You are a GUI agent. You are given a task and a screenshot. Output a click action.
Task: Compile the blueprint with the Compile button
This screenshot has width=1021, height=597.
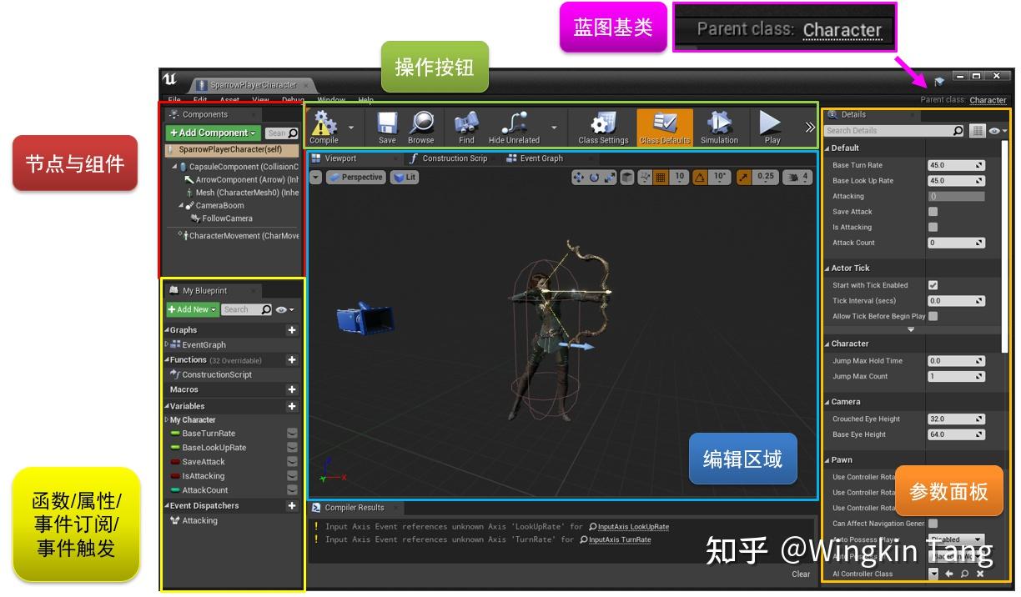point(324,127)
